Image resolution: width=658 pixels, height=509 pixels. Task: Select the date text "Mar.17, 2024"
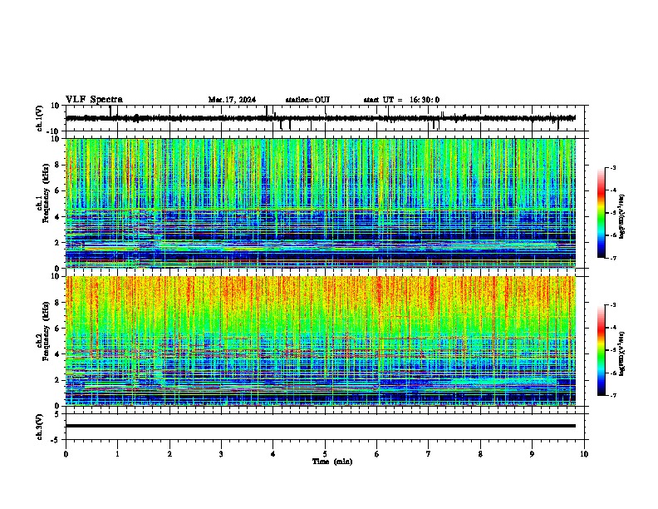tap(232, 100)
